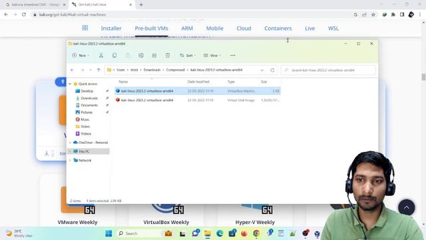Bookmark this page with the star icon
The width and height of the screenshot is (426, 240).
(x=373, y=15)
